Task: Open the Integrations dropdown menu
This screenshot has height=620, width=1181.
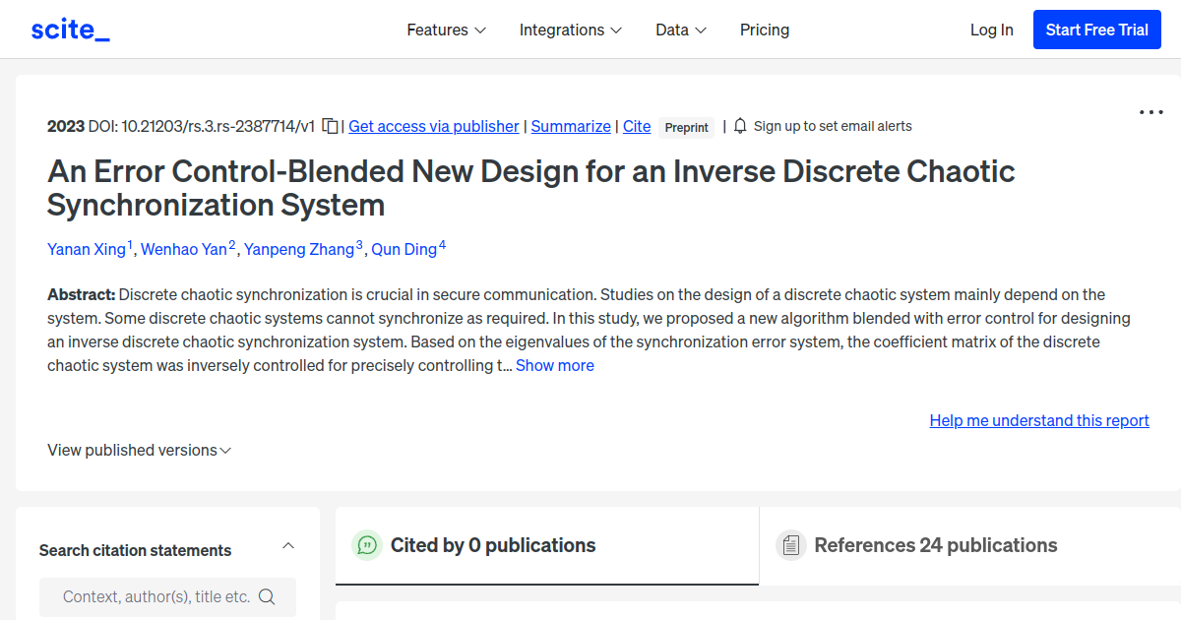Action: pyautogui.click(x=571, y=30)
